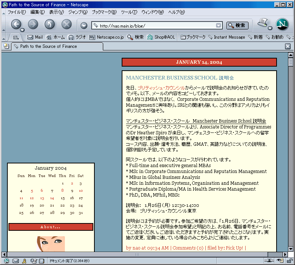Screen dimensions: 295x265
Task: Click the profile face image under About
Action: 51,244
